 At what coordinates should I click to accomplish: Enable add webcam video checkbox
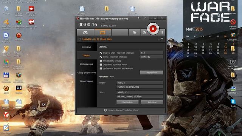coord(101,68)
